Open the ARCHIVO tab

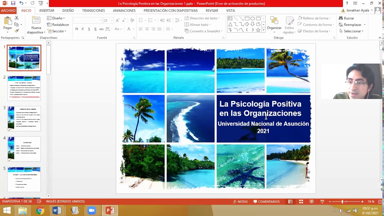click(x=8, y=10)
